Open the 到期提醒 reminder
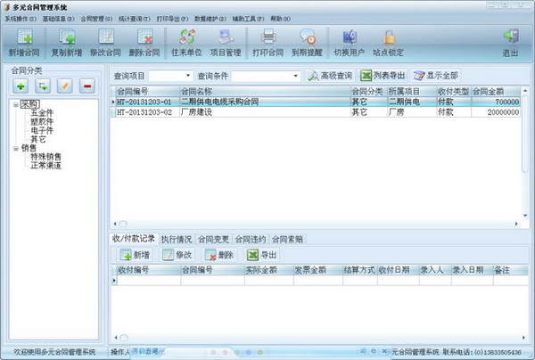Viewport: 535px width, 360px height. (307, 43)
